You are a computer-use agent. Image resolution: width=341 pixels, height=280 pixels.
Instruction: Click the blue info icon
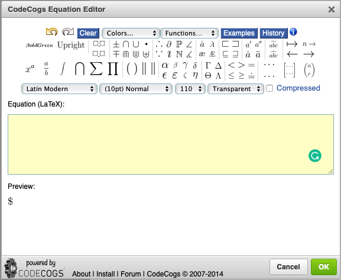293,32
